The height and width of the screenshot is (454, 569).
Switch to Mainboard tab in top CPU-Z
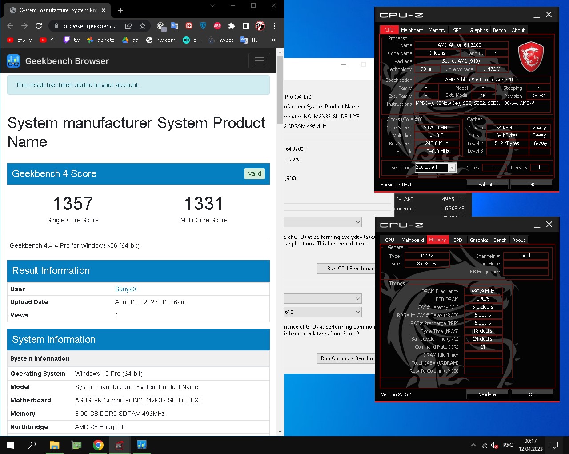412,30
